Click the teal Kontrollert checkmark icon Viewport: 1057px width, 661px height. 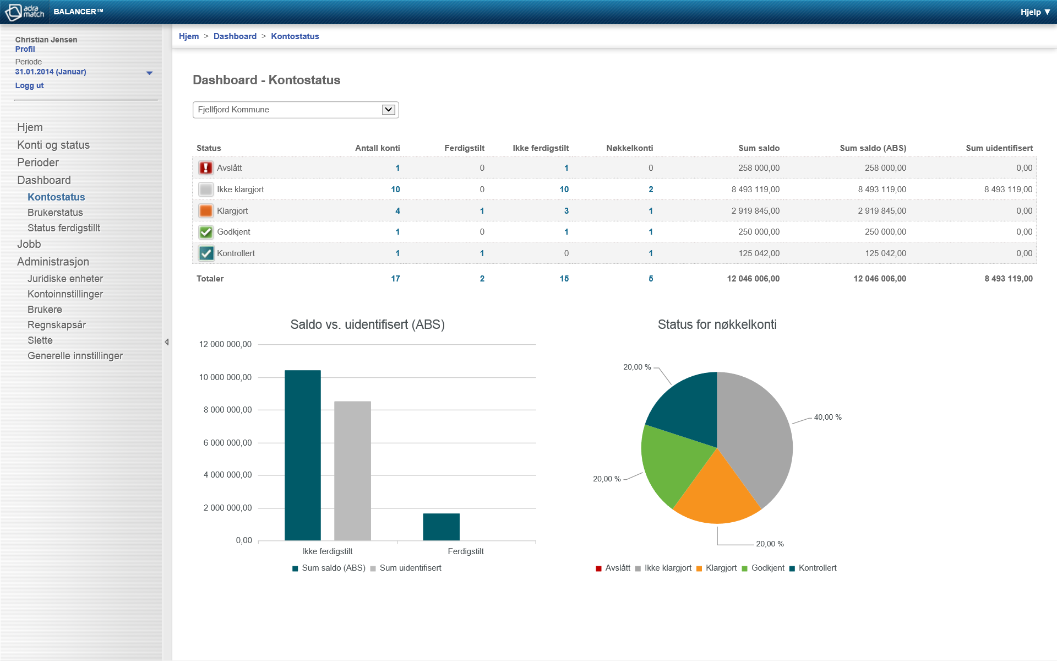pyautogui.click(x=206, y=253)
